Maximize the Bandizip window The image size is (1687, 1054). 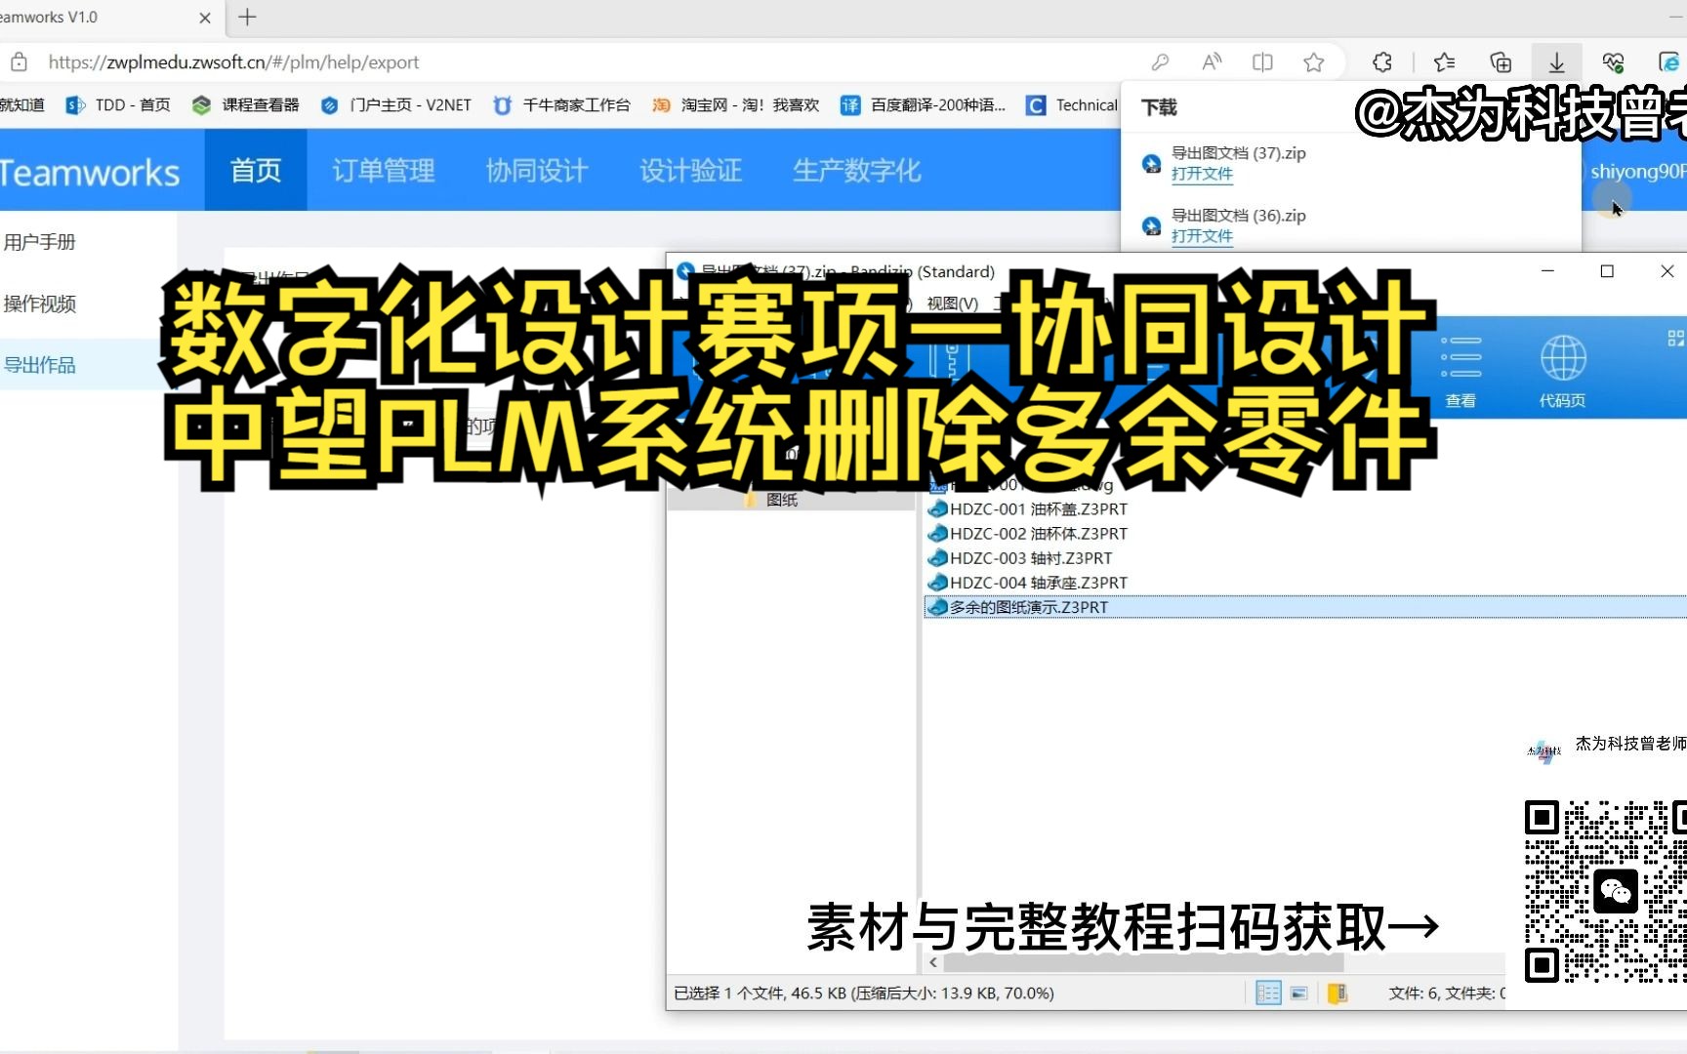tap(1607, 271)
